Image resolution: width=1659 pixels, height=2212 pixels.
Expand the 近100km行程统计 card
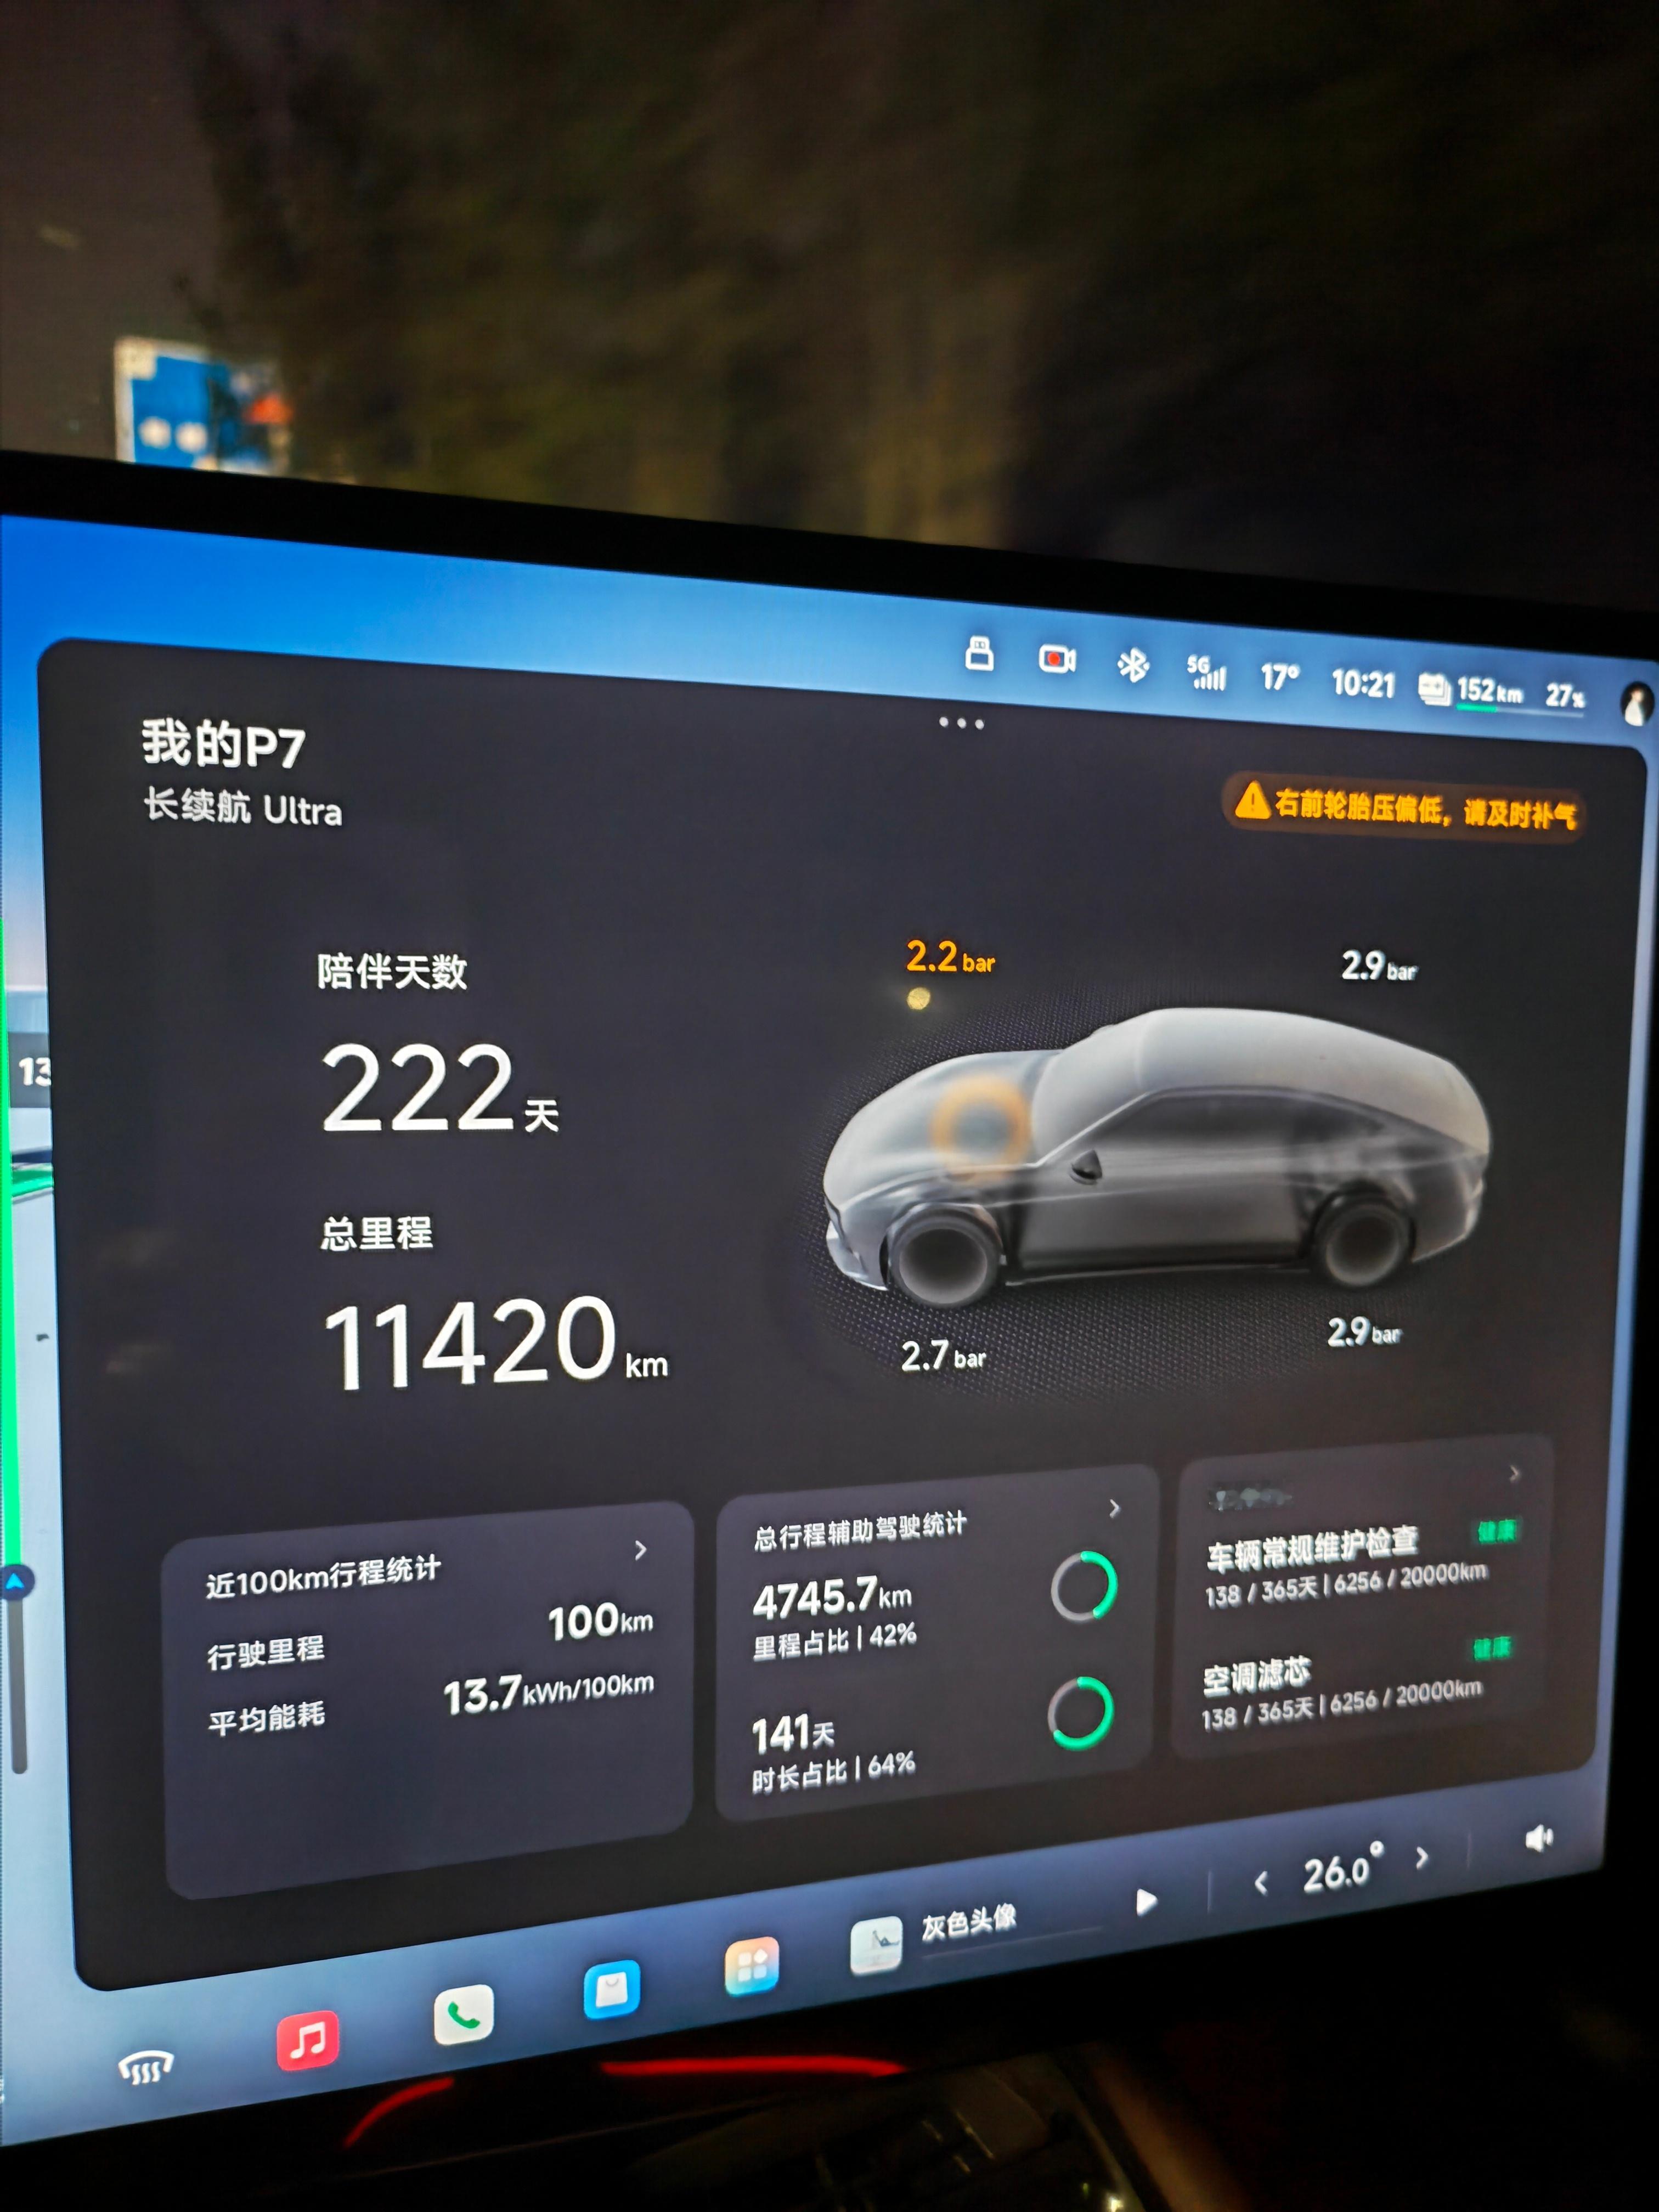[x=640, y=1550]
